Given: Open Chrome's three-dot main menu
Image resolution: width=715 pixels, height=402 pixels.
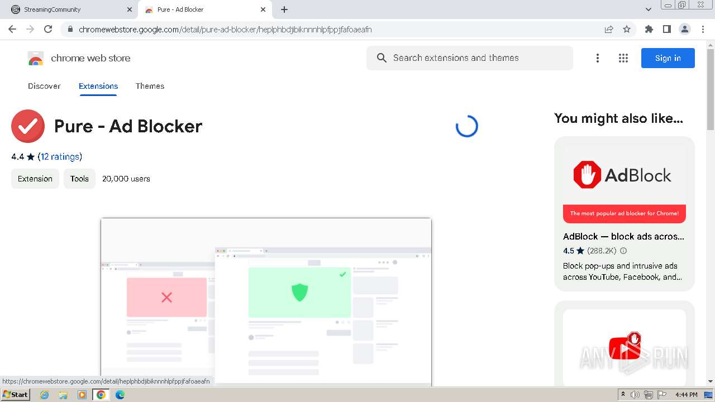Looking at the screenshot, I should (x=703, y=29).
